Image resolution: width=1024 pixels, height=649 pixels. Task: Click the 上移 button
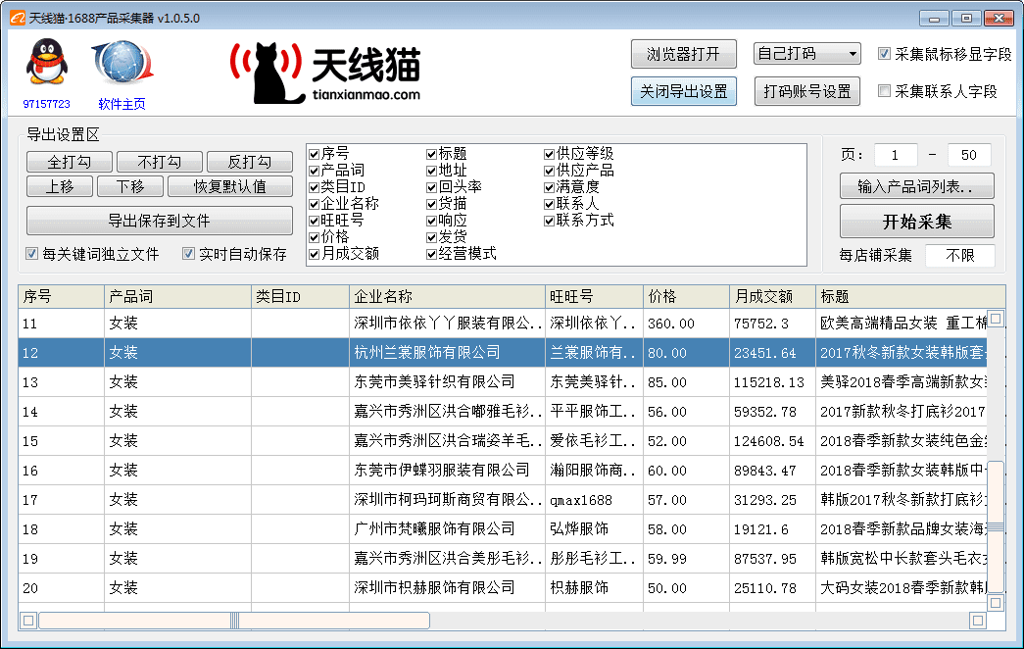60,186
